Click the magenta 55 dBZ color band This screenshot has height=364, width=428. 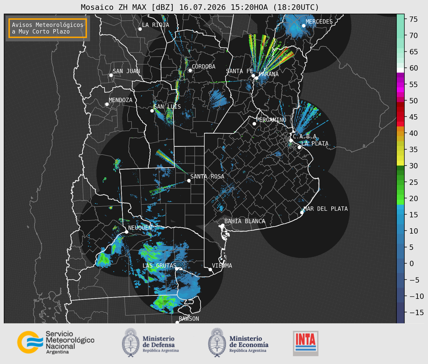coord(400,85)
